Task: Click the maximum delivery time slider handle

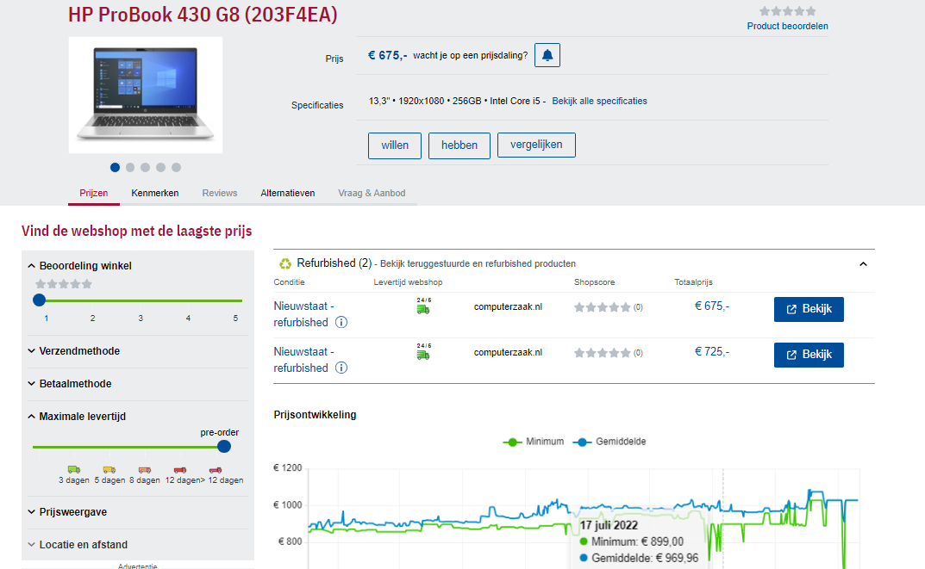Action: coord(223,447)
